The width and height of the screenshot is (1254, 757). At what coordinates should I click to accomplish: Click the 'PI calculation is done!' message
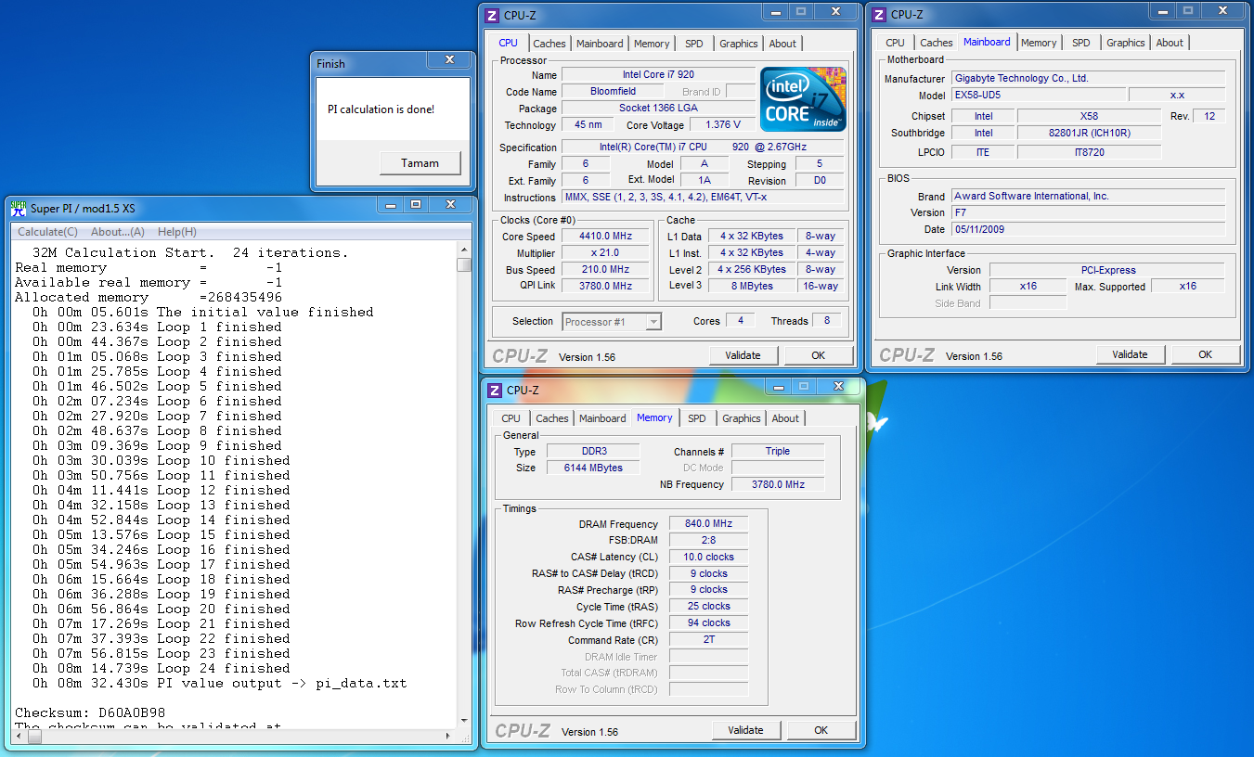pos(381,109)
